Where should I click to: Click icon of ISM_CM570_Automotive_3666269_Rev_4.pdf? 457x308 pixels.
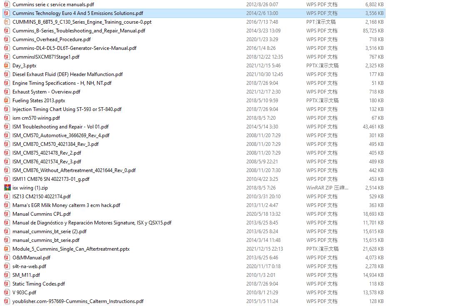coord(6,136)
